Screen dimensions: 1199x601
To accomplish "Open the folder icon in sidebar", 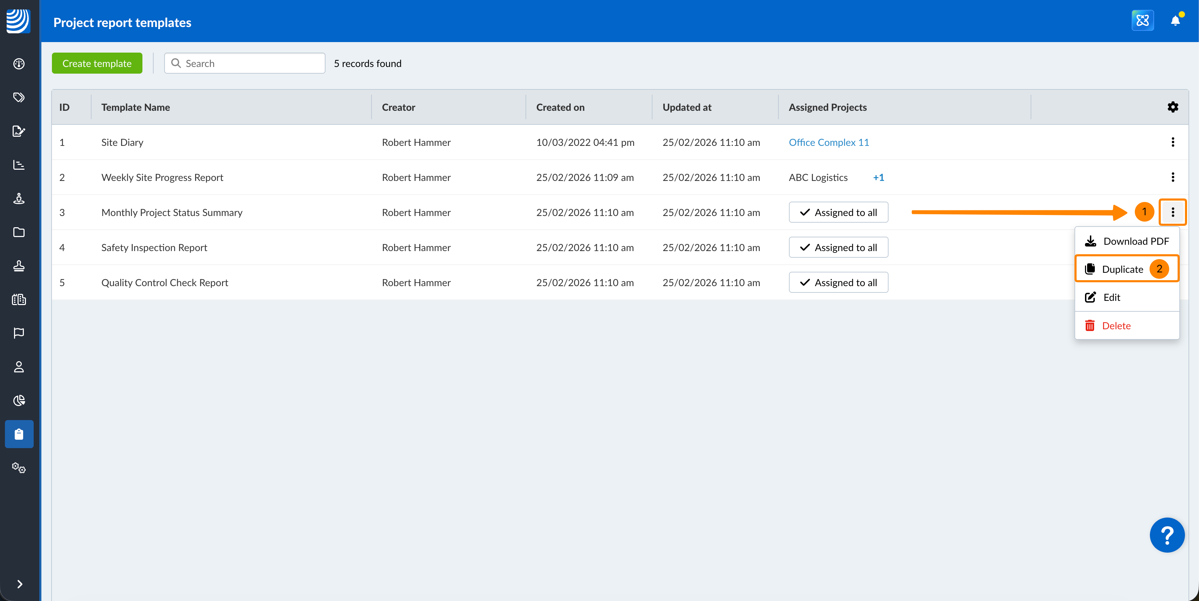I will pos(19,232).
